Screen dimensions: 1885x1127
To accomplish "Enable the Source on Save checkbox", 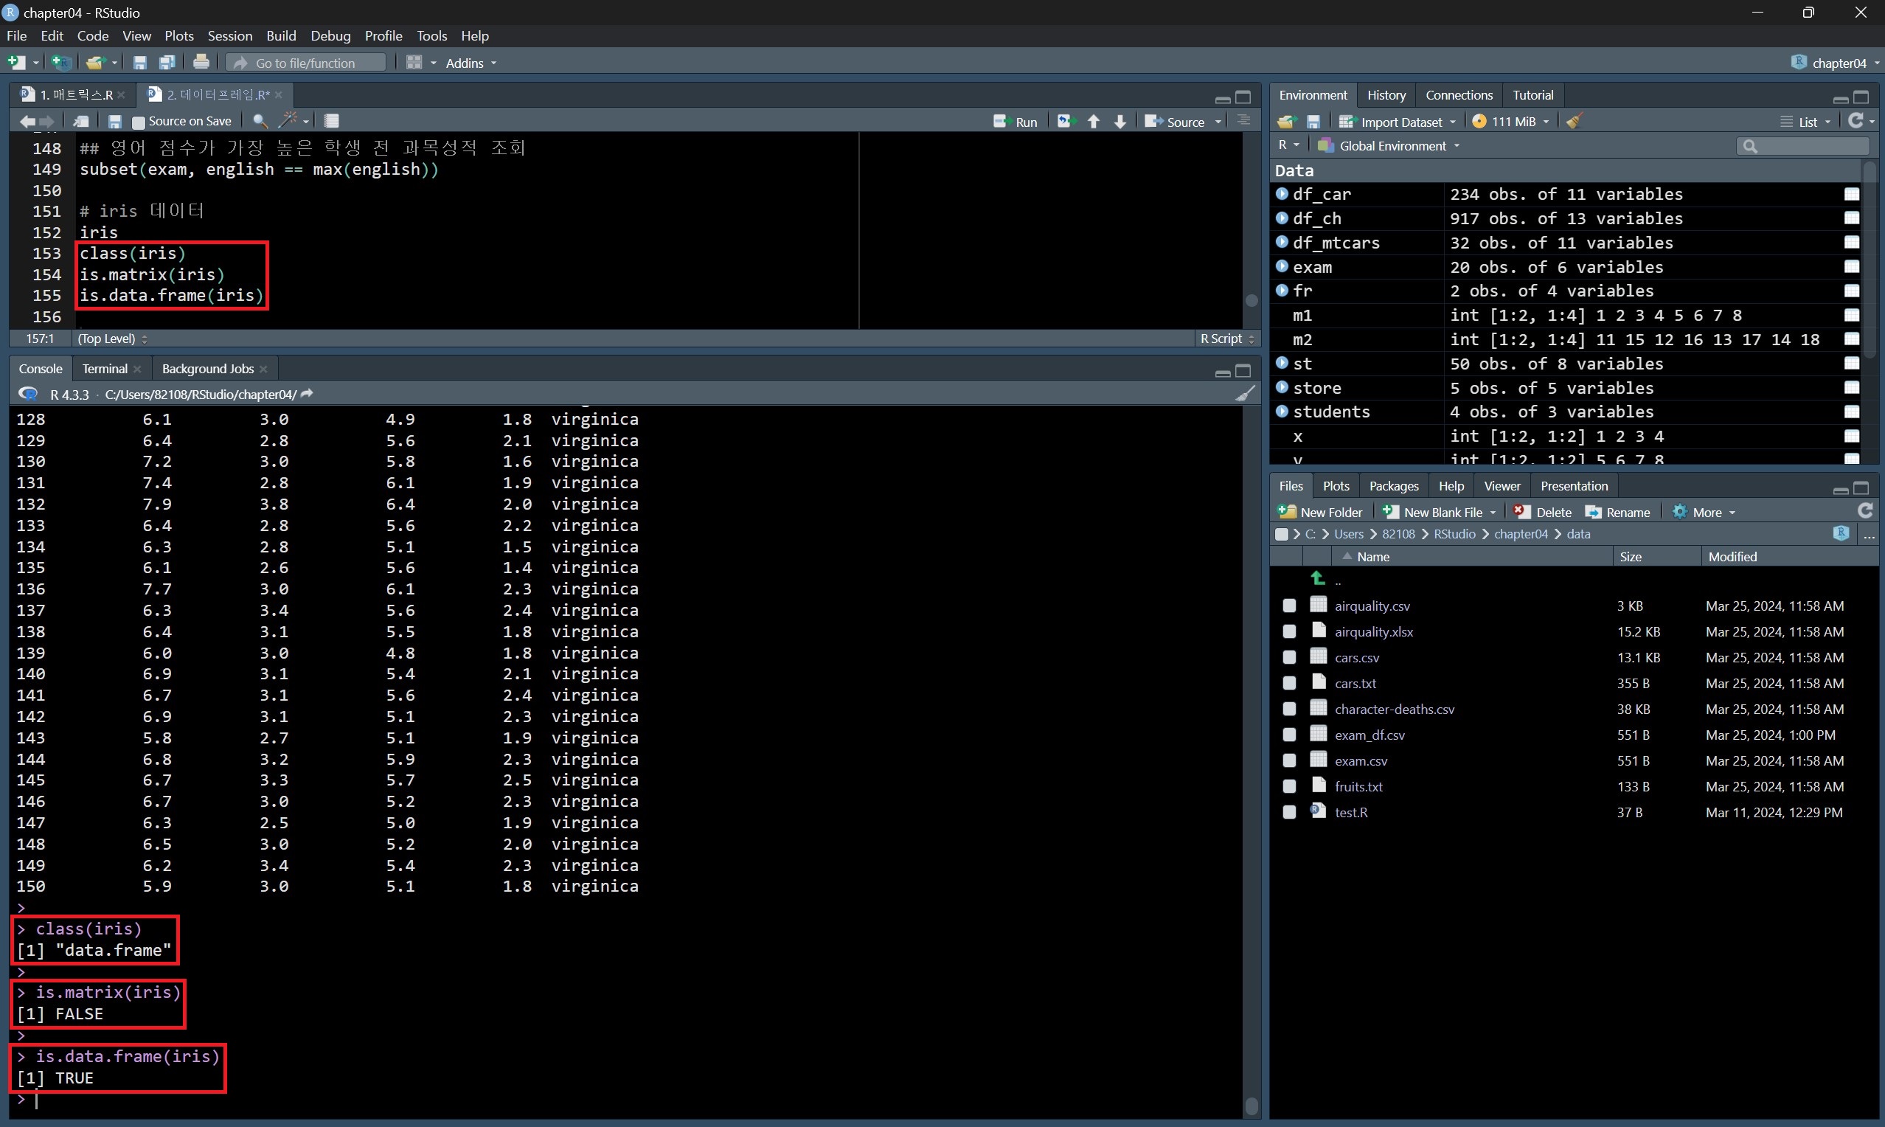I will pyautogui.click(x=139, y=122).
